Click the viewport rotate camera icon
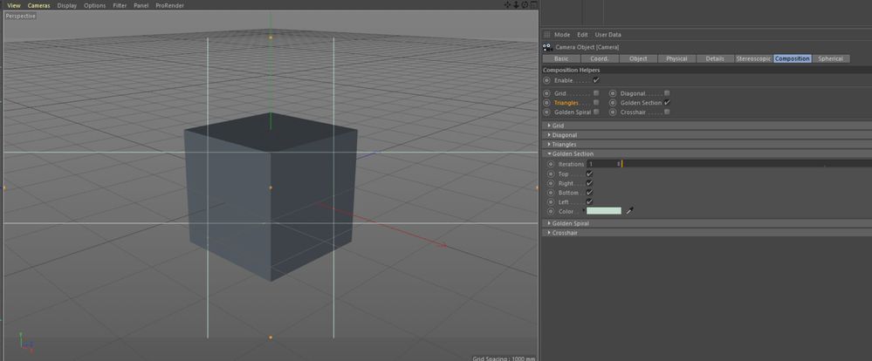 coord(525,5)
